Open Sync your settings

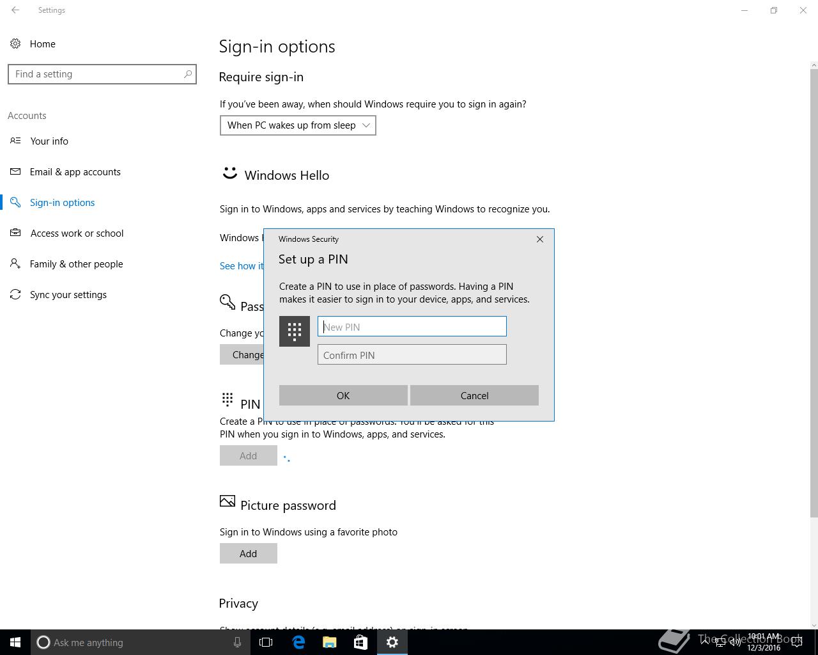(x=68, y=294)
